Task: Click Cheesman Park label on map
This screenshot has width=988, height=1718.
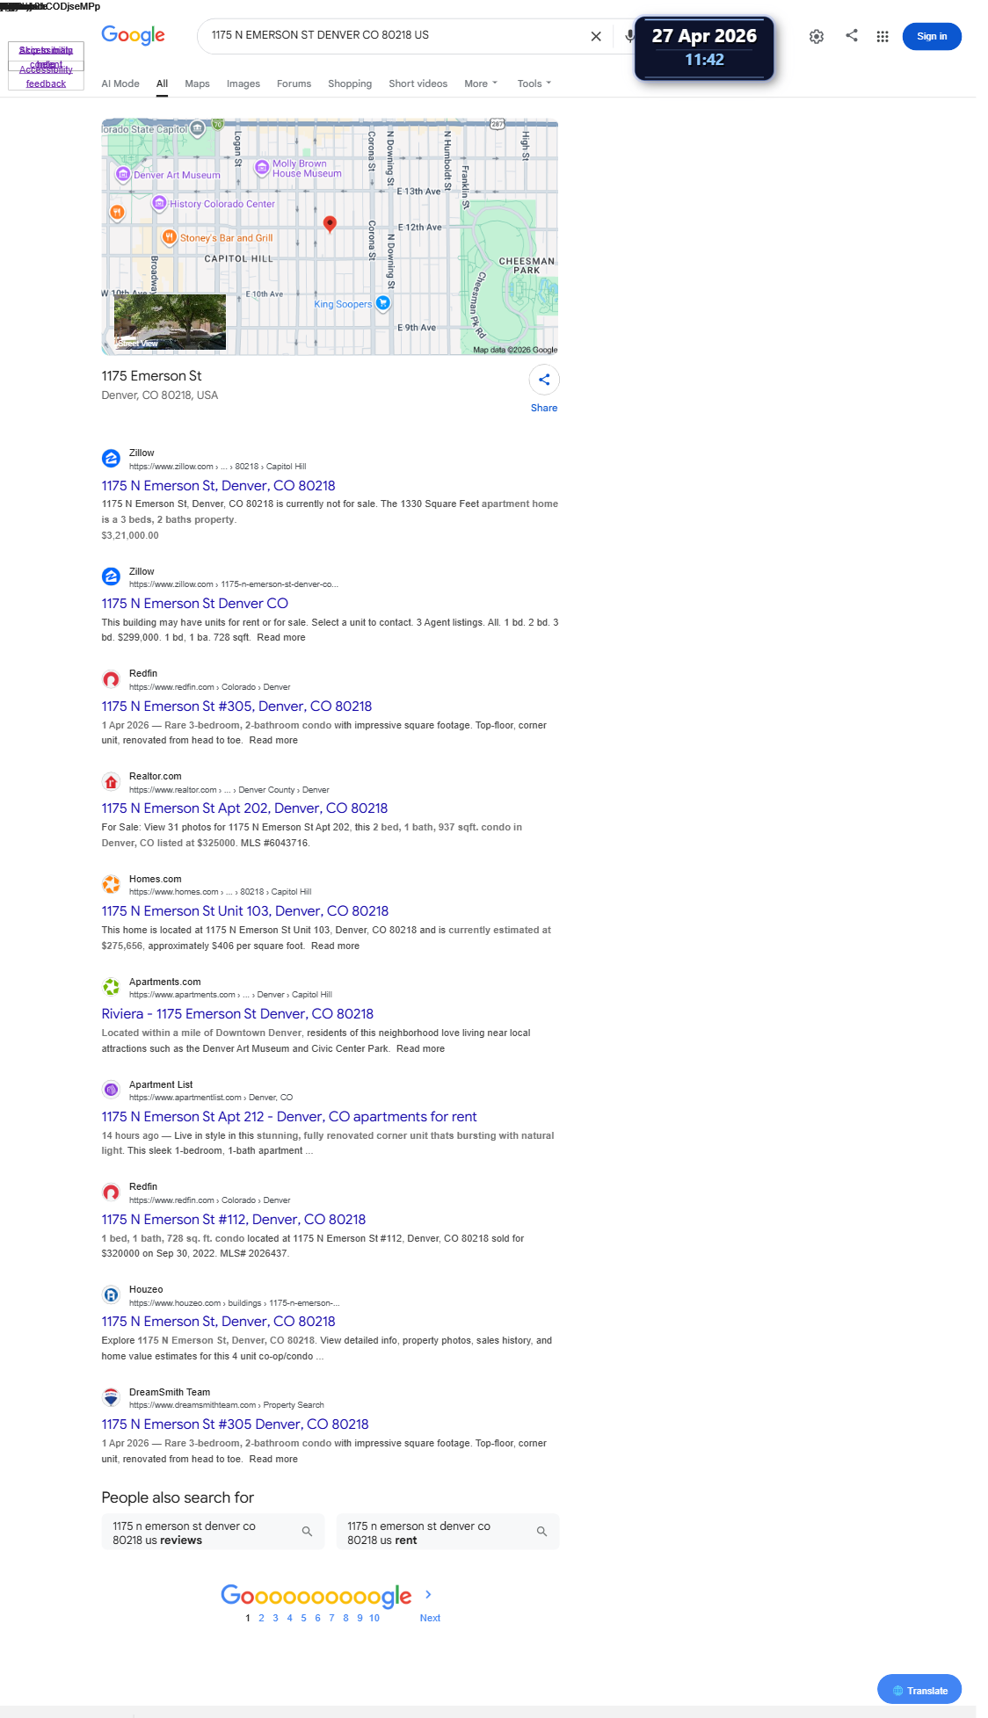Action: (x=527, y=265)
